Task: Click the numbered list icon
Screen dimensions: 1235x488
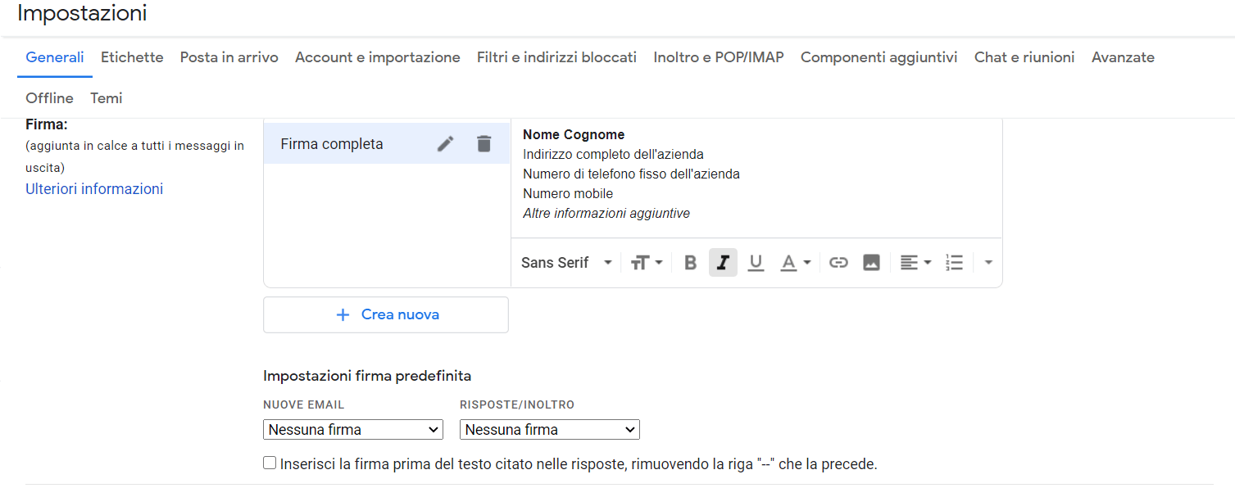Action: tap(954, 263)
